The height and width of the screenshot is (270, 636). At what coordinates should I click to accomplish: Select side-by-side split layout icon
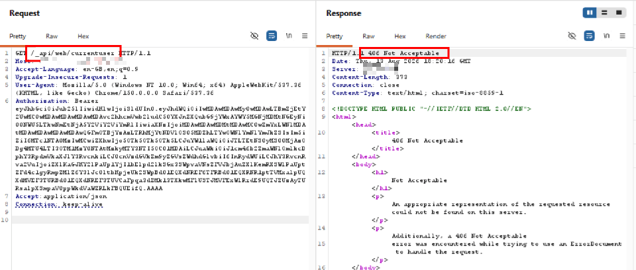590,13
